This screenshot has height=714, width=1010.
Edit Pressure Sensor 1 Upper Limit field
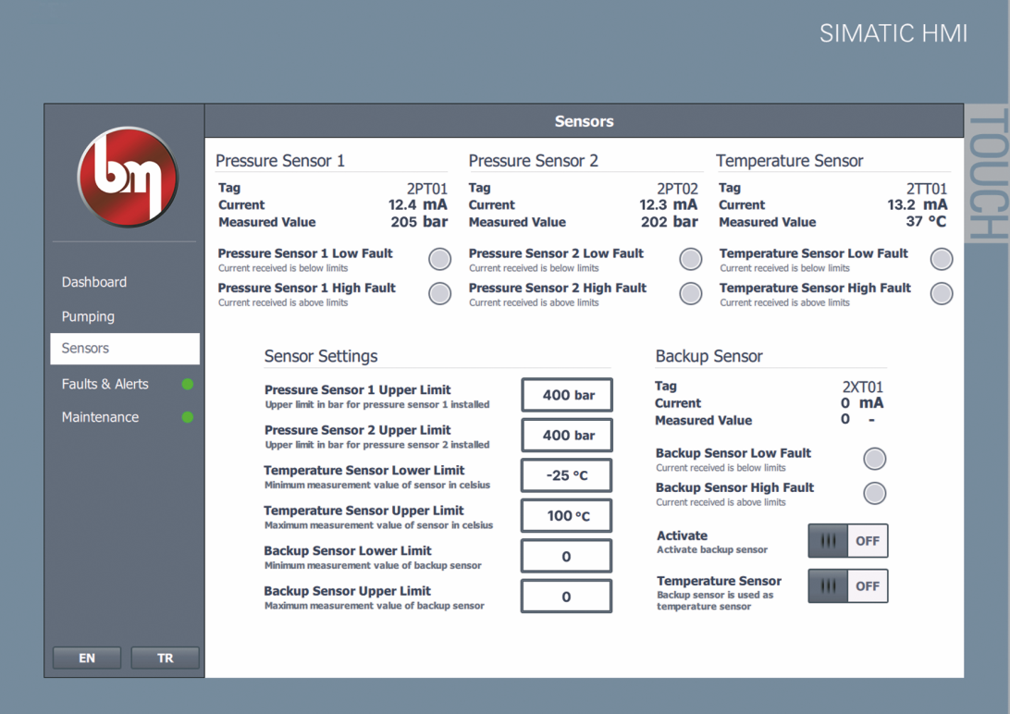coord(567,395)
